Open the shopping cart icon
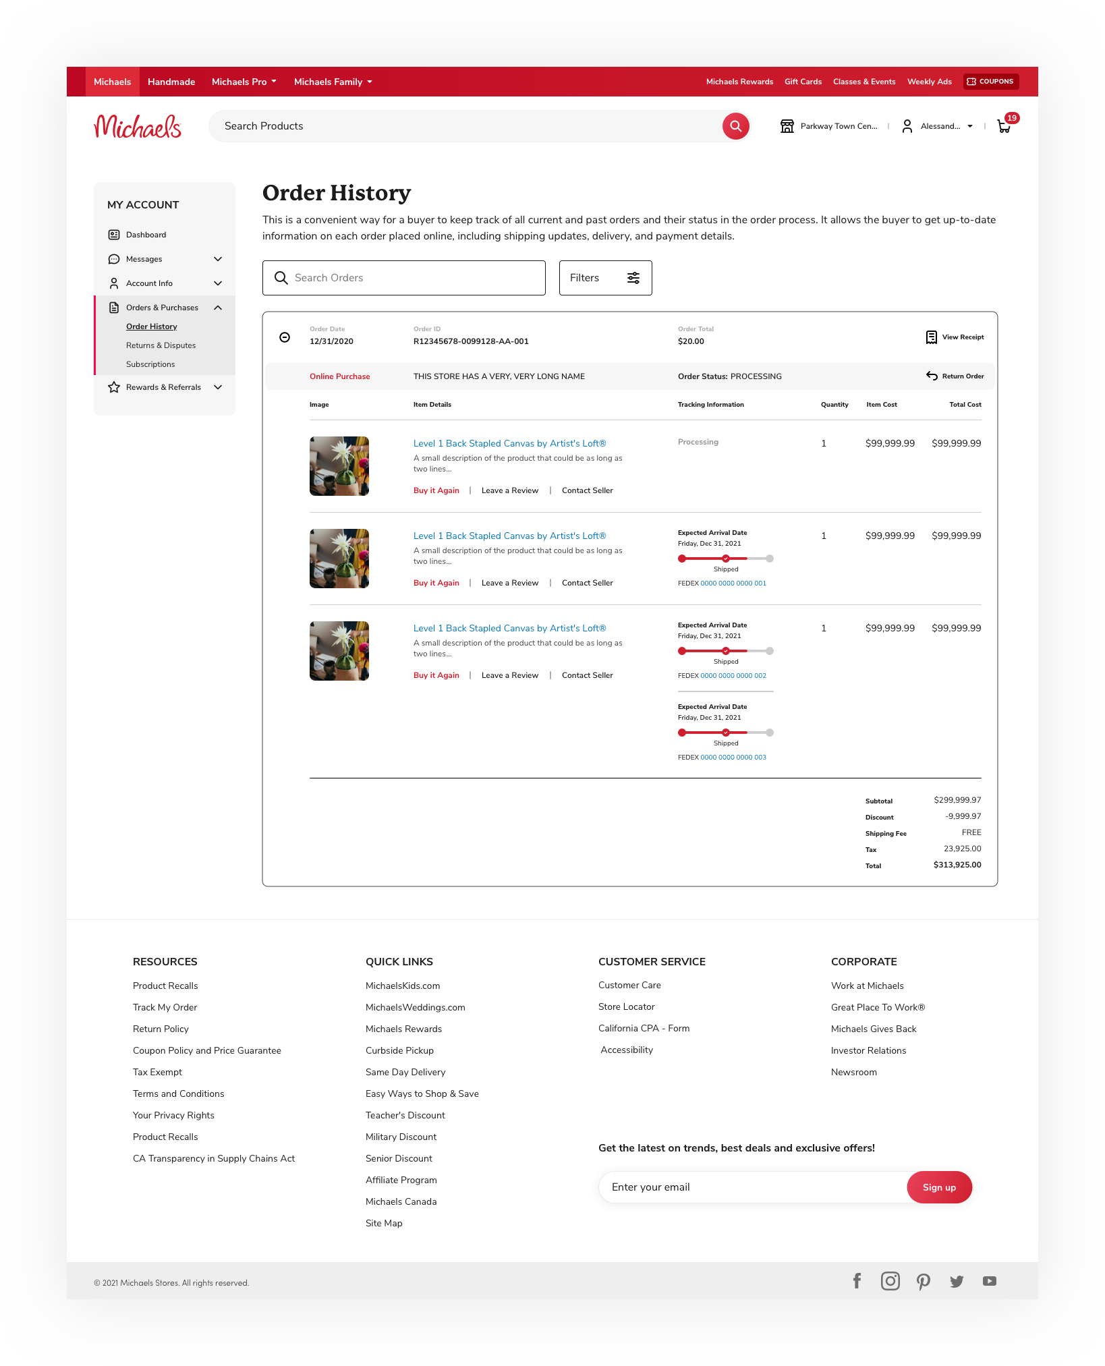The width and height of the screenshot is (1105, 1366). coord(1004,126)
